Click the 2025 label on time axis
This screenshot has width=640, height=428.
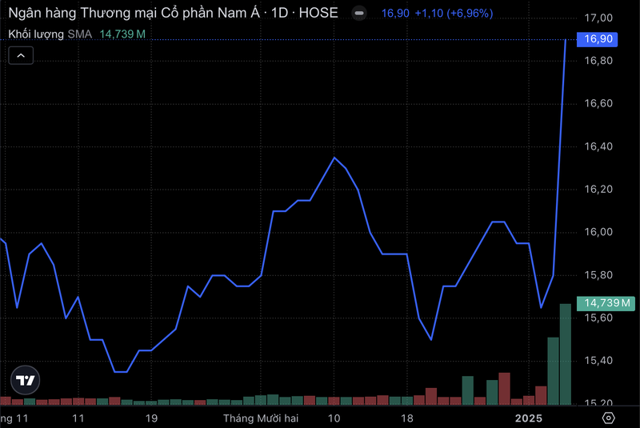coord(529,418)
